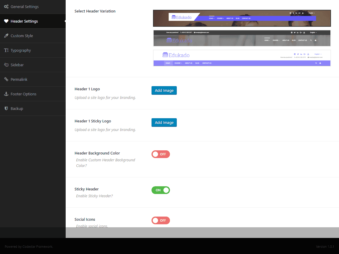Enable Header Background Color

pos(161,154)
